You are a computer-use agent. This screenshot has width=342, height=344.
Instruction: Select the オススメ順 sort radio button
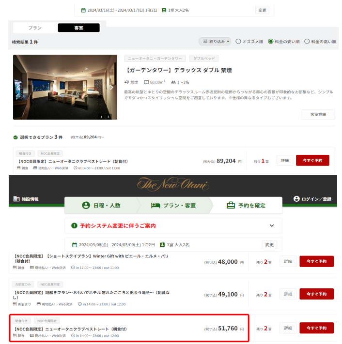click(x=238, y=41)
